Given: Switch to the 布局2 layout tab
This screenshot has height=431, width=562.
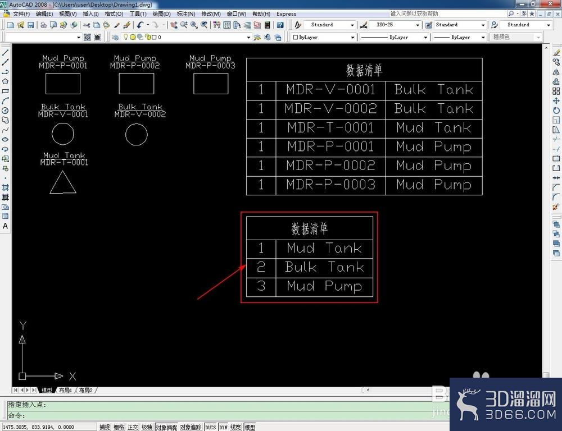Looking at the screenshot, I should (x=85, y=390).
